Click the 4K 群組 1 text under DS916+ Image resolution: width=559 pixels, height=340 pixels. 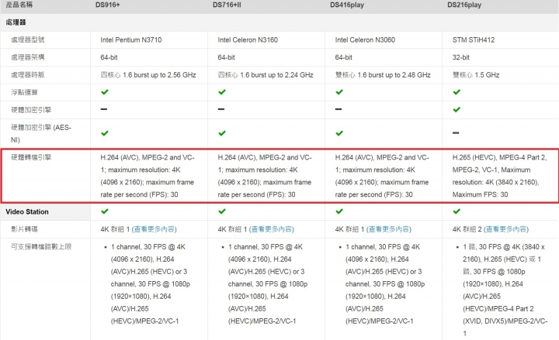click(115, 229)
